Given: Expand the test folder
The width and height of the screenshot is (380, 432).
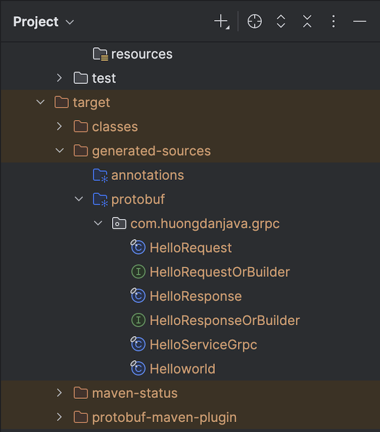Looking at the screenshot, I should tap(59, 78).
